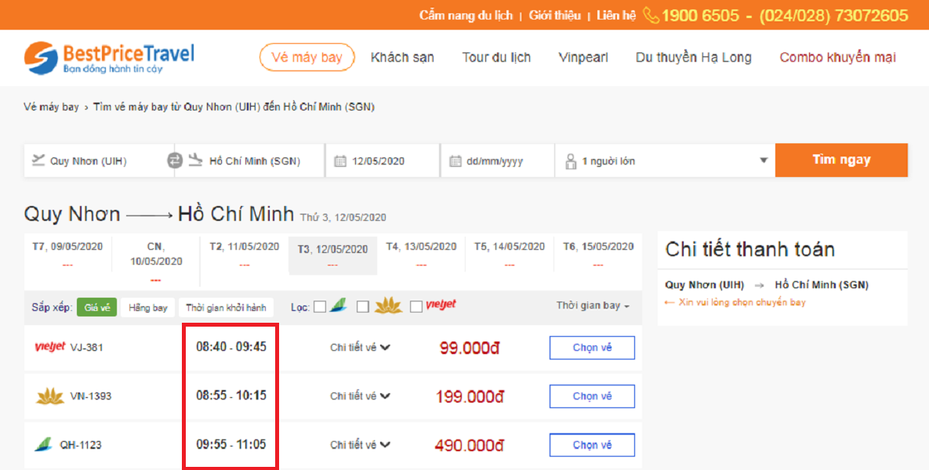
Task: Go to Khách sạn menu
Action: 402,57
